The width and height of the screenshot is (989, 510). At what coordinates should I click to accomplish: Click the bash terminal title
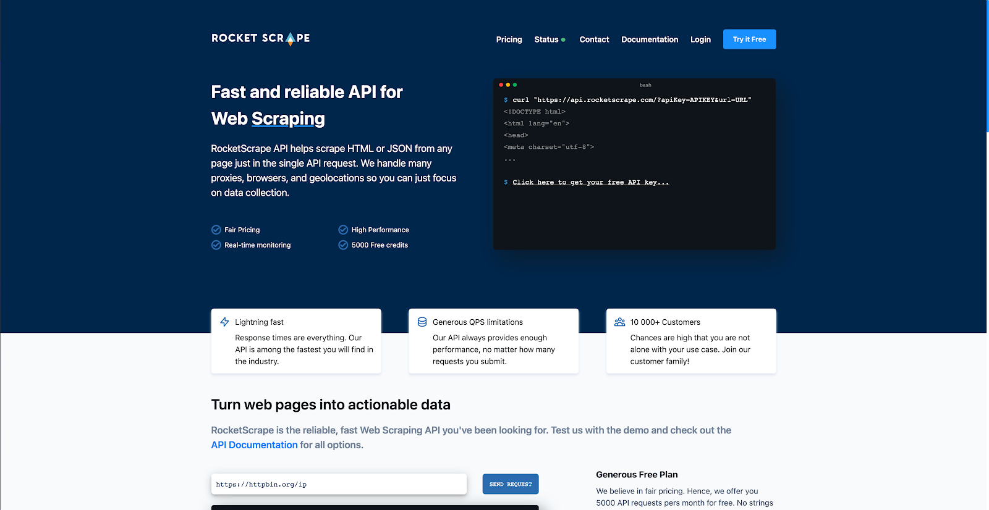coord(645,85)
